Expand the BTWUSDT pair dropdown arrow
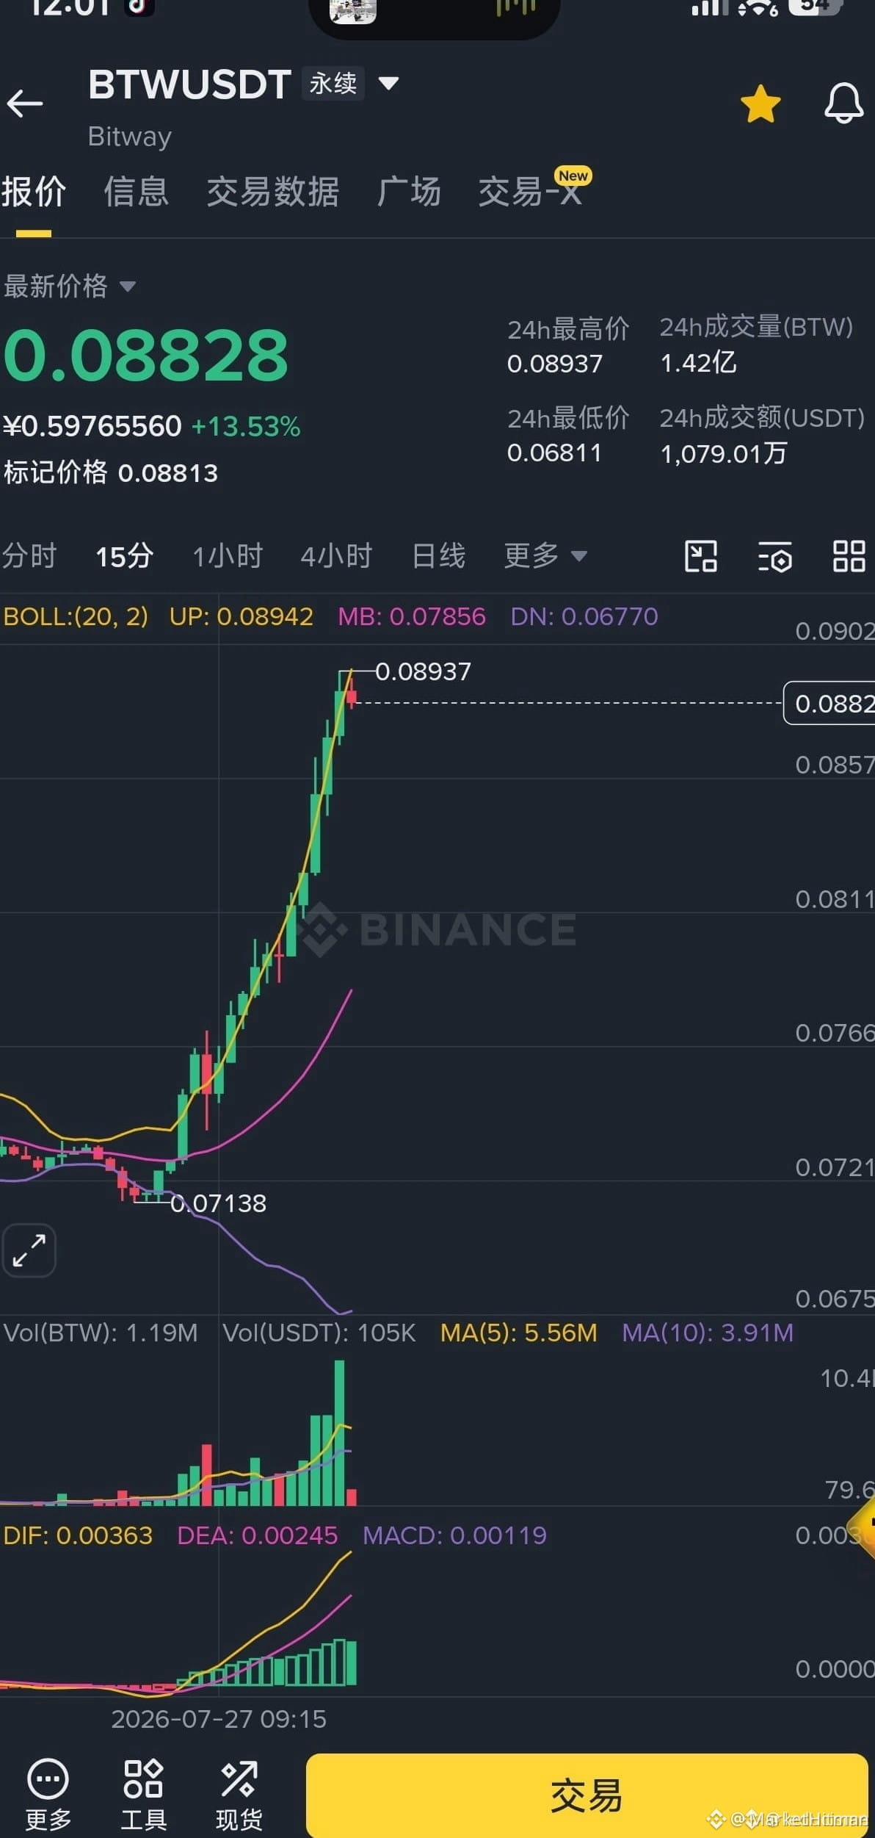The height and width of the screenshot is (1838, 875). pyautogui.click(x=388, y=83)
